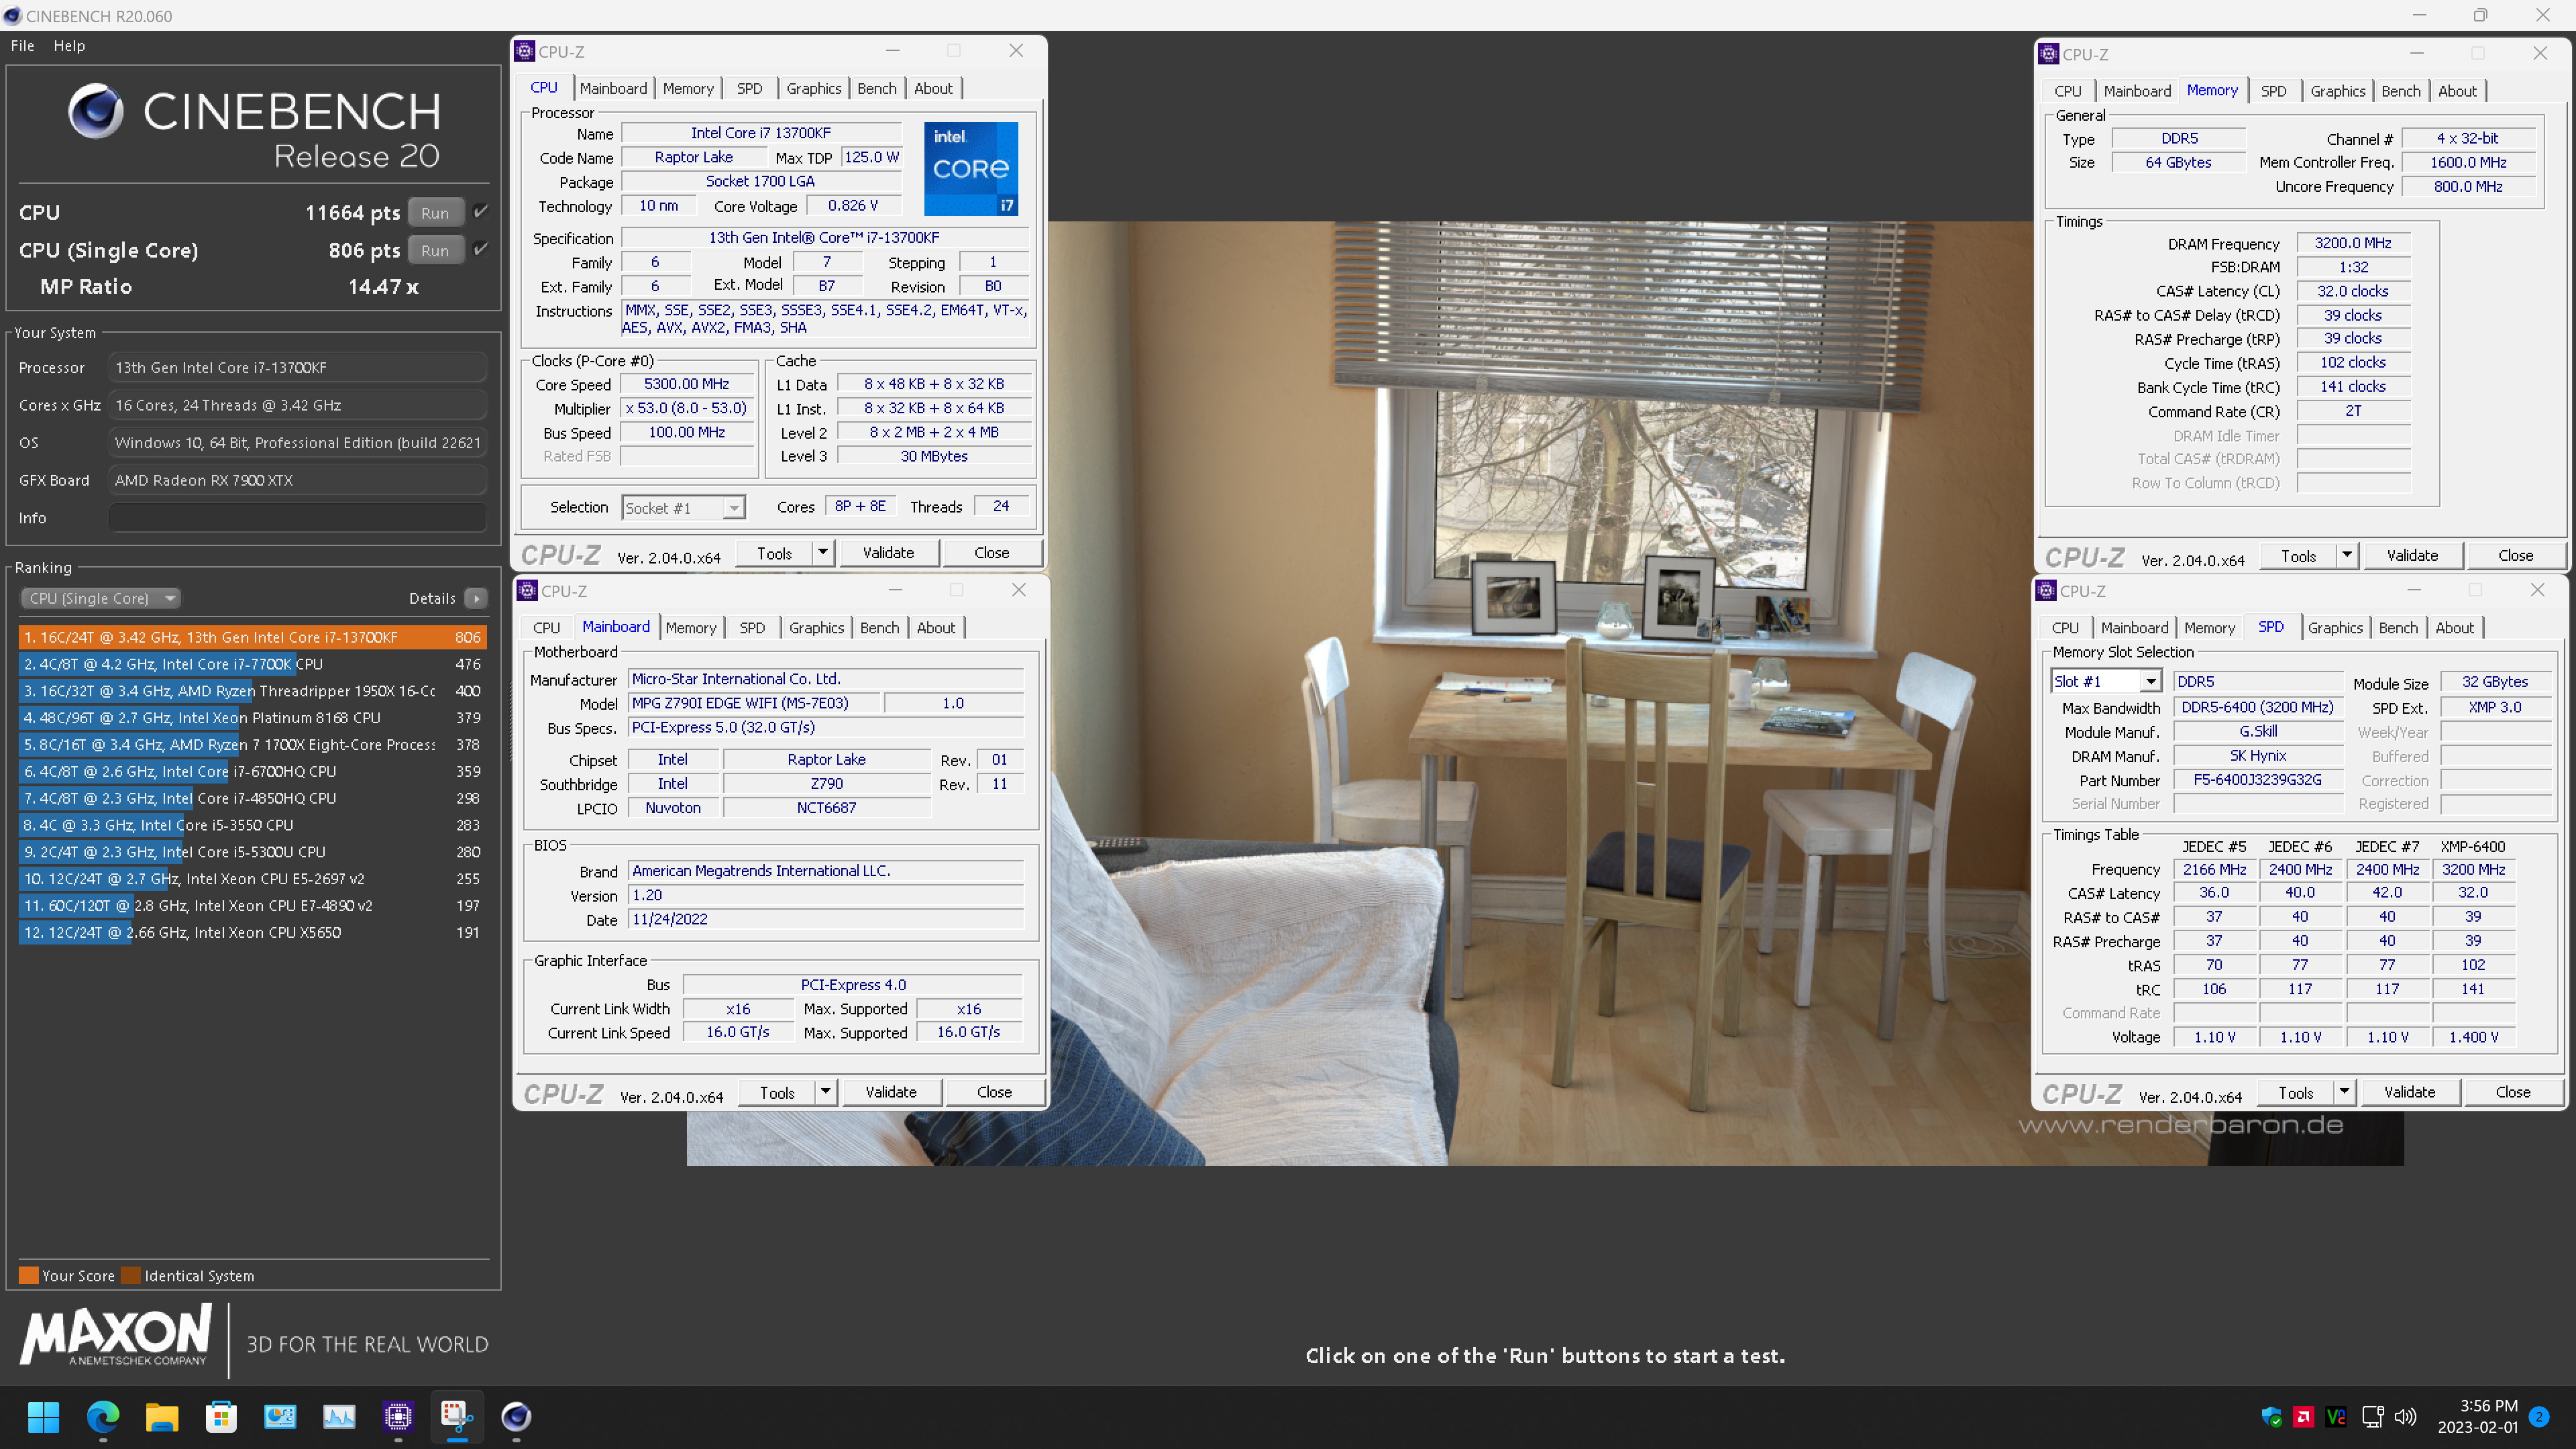
Task: Open the Cinebench Help menu
Action: pos(69,46)
